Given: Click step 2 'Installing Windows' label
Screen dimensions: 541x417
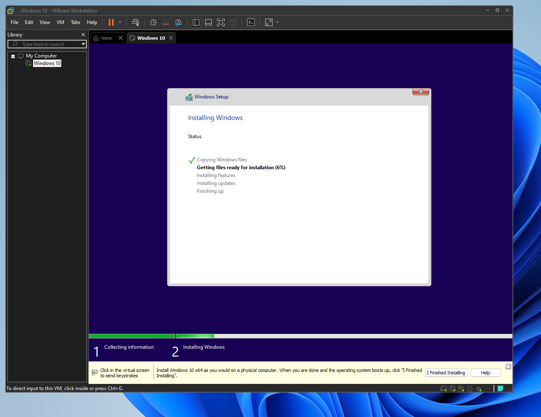Looking at the screenshot, I should [x=204, y=347].
